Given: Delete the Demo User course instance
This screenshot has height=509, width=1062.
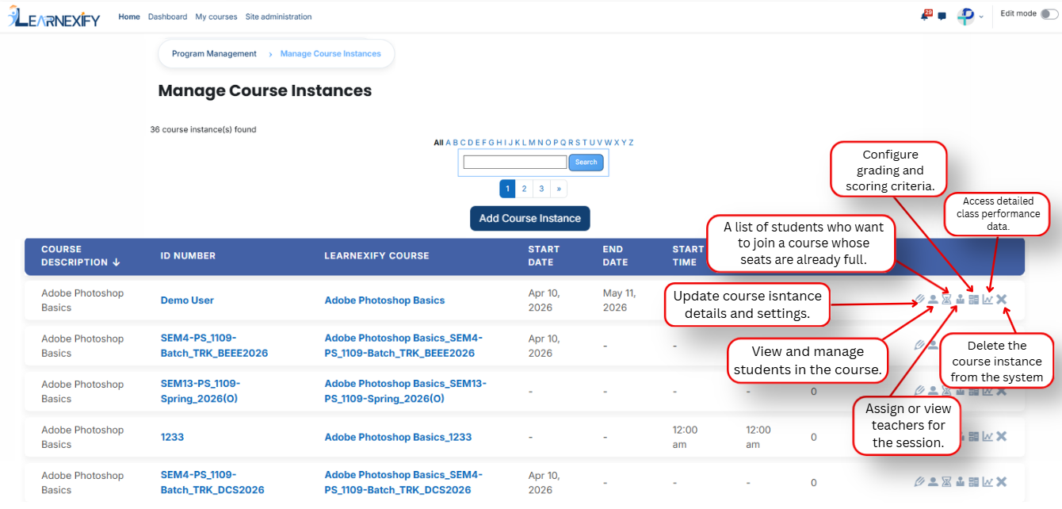Looking at the screenshot, I should coord(1002,300).
